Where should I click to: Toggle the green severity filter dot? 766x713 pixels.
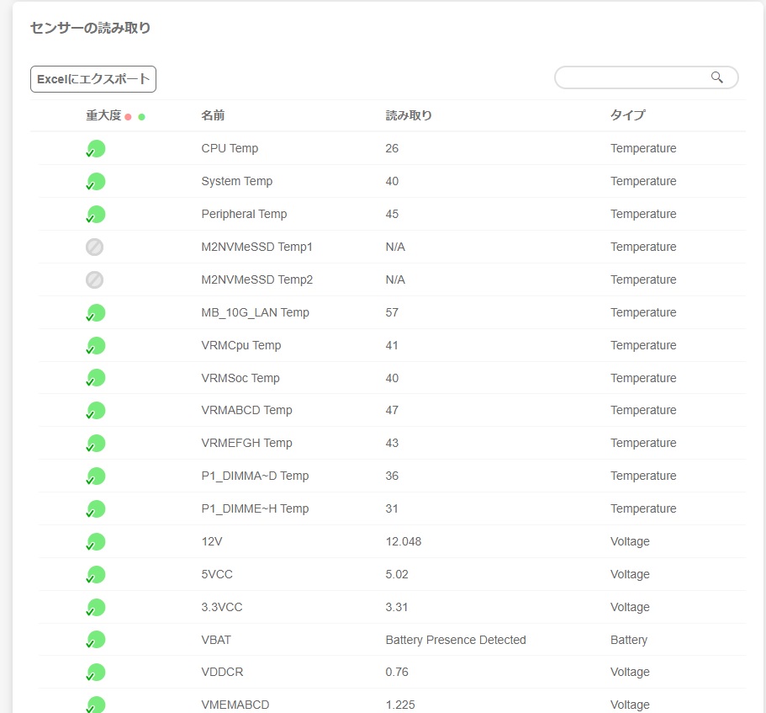pos(141,117)
